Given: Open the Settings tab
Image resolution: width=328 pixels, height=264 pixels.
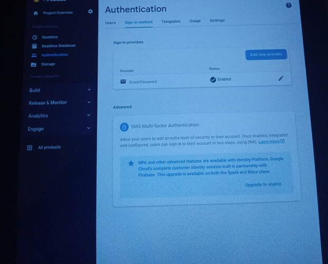Looking at the screenshot, I should click(x=217, y=20).
